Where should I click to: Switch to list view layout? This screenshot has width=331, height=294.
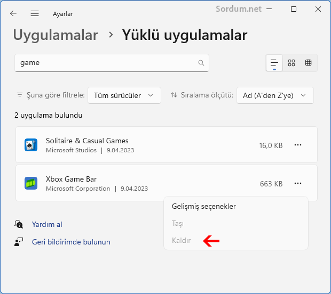tap(274, 63)
